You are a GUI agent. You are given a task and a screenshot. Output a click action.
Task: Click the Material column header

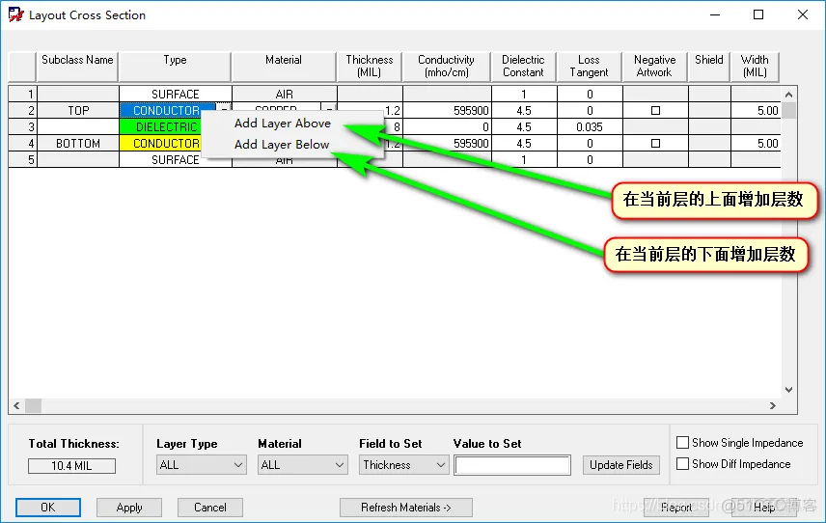[x=284, y=67]
